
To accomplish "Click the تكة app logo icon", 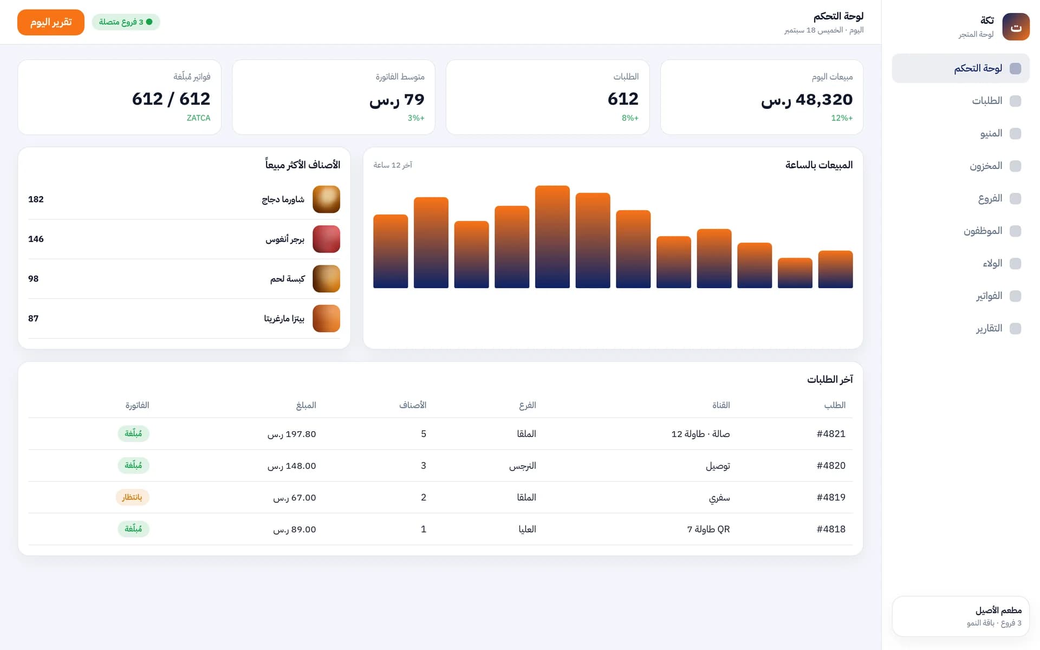I will point(1016,27).
